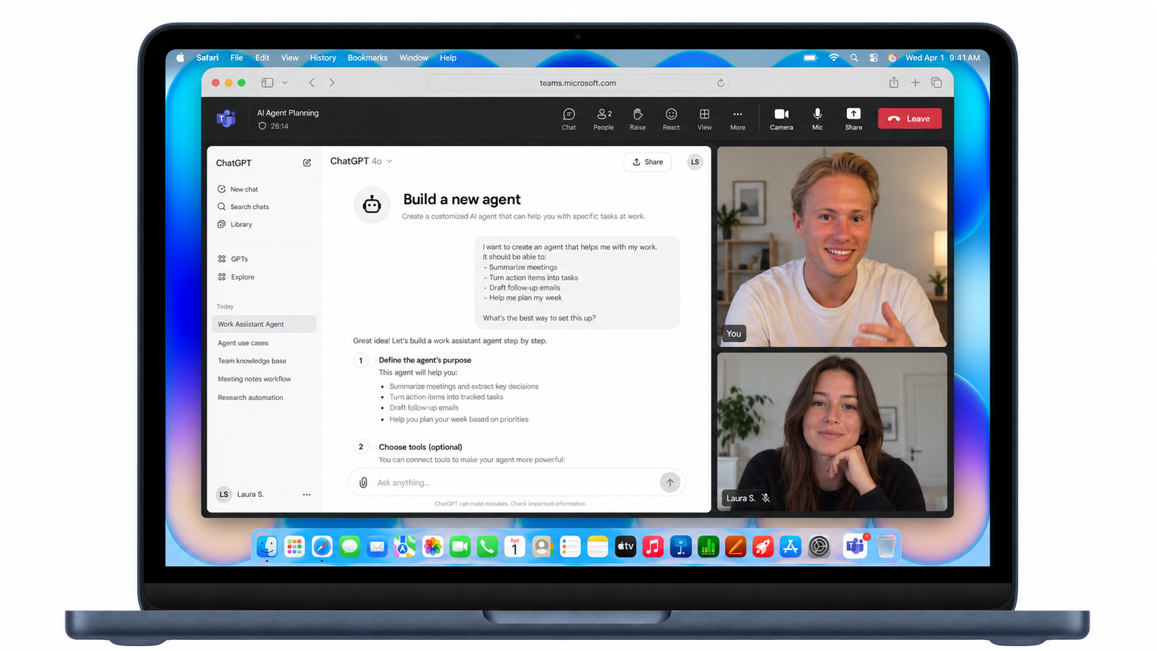Click the Safari address bar
1157x651 pixels.
click(578, 83)
